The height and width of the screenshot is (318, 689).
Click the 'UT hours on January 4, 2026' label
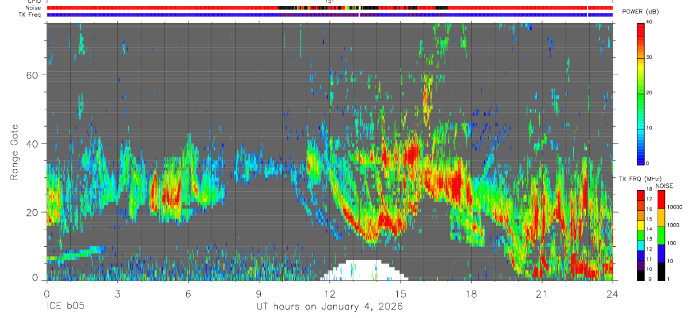tap(329, 306)
